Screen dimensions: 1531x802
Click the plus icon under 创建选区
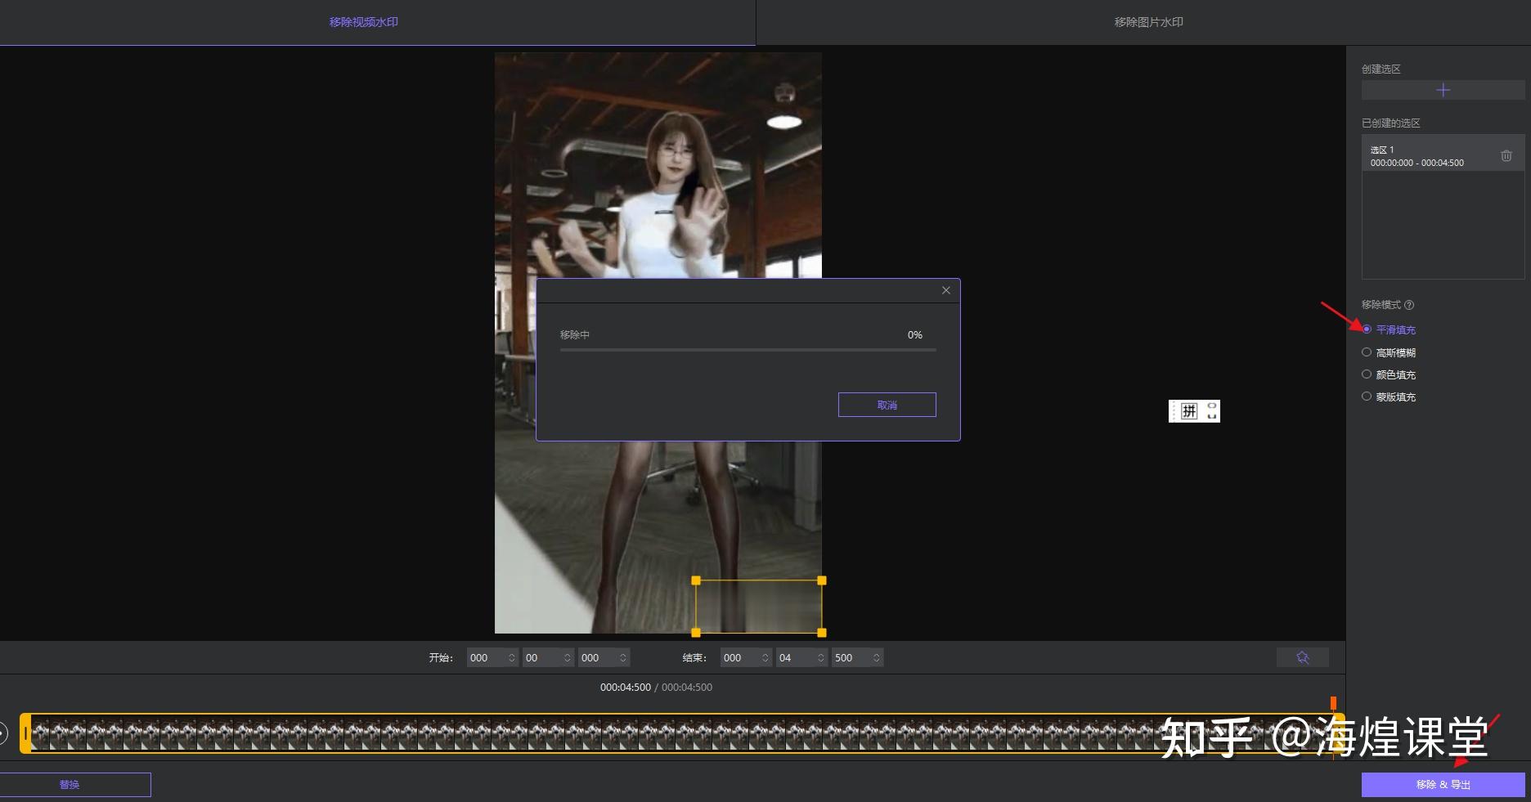click(1443, 90)
